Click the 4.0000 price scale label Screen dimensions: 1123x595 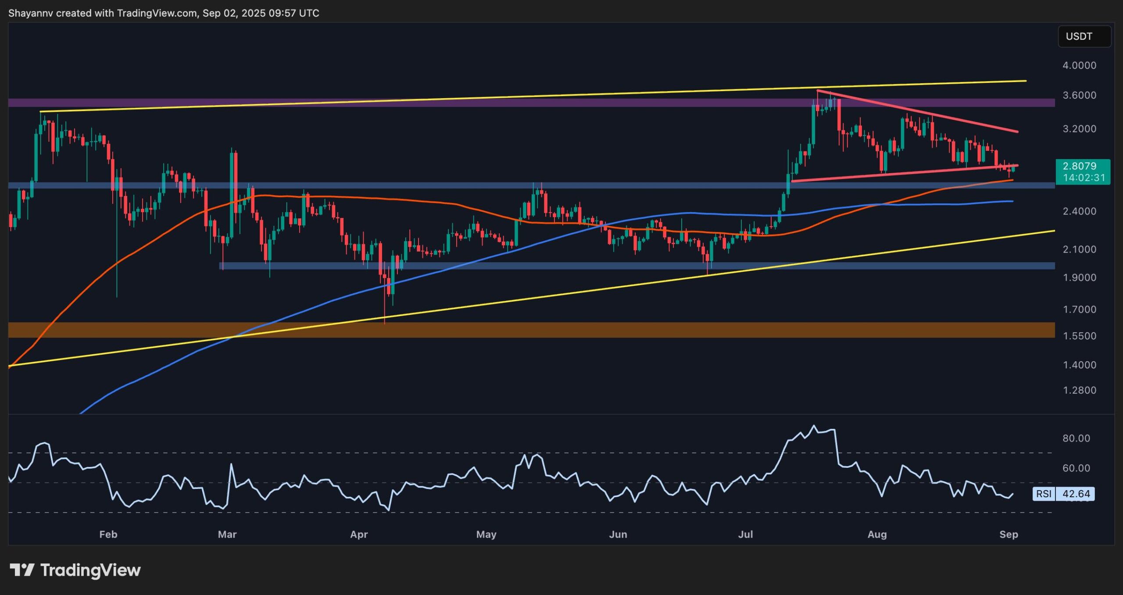coord(1079,65)
